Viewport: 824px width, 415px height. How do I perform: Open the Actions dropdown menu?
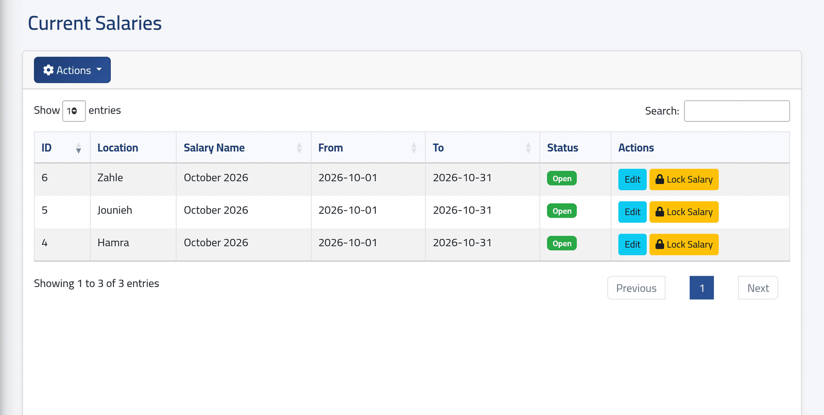point(72,70)
